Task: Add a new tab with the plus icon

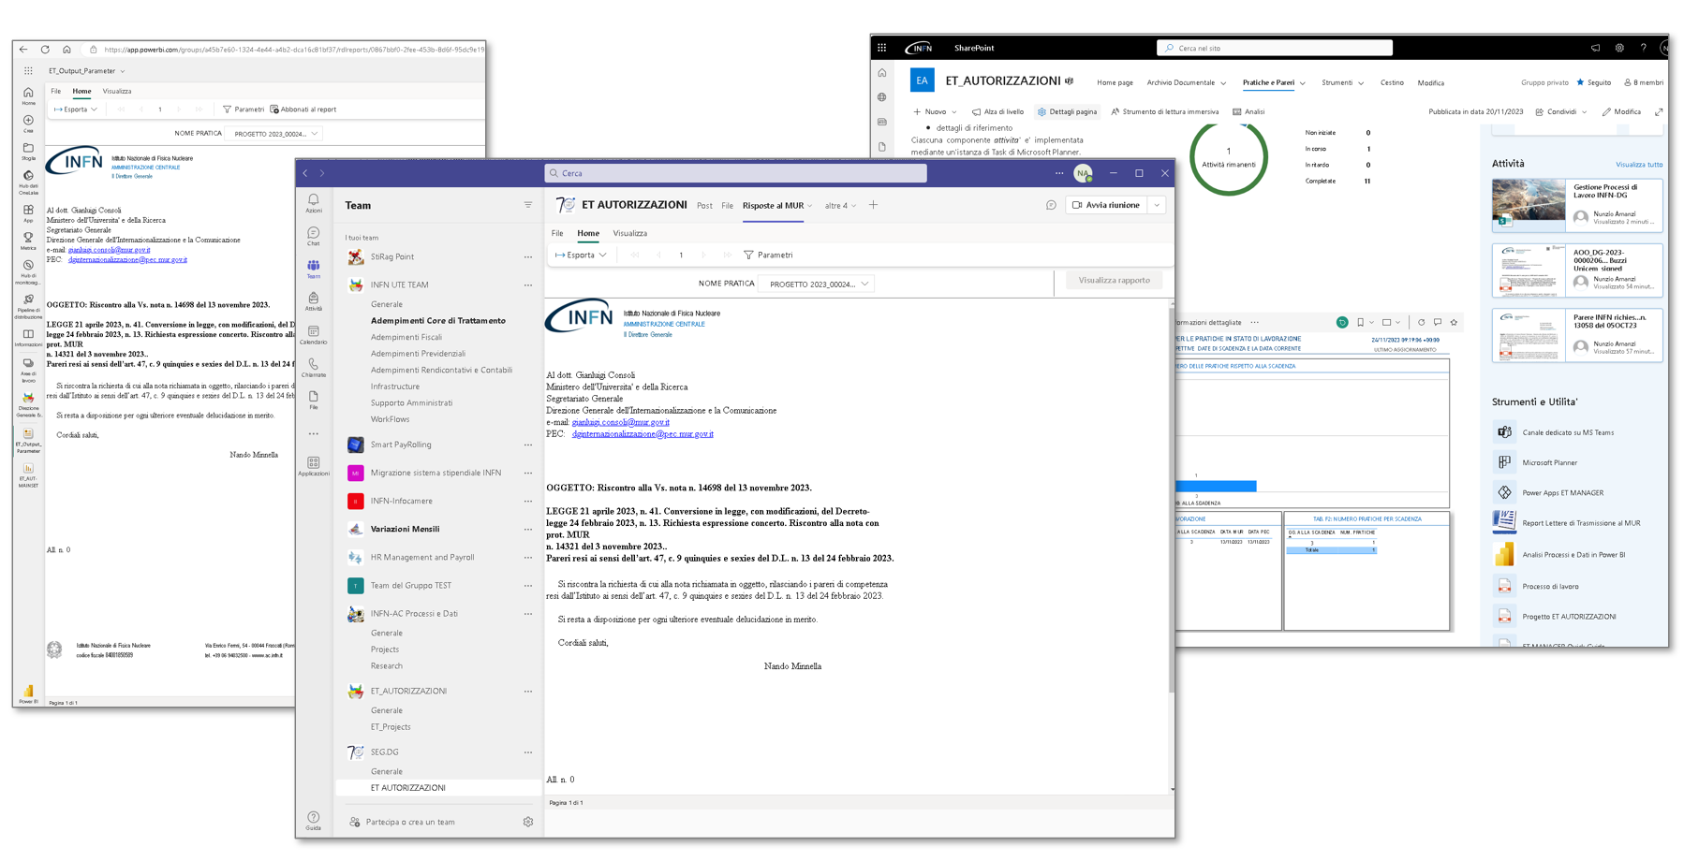Action: [873, 205]
